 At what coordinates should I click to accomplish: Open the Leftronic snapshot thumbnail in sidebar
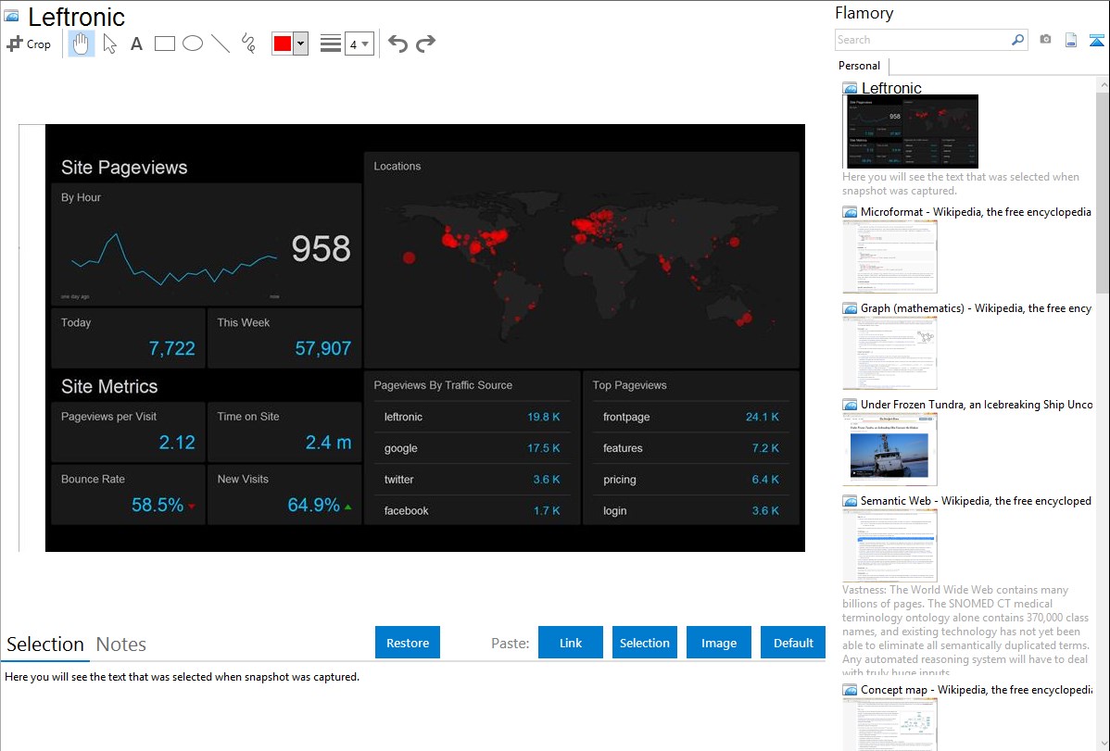[x=911, y=131]
